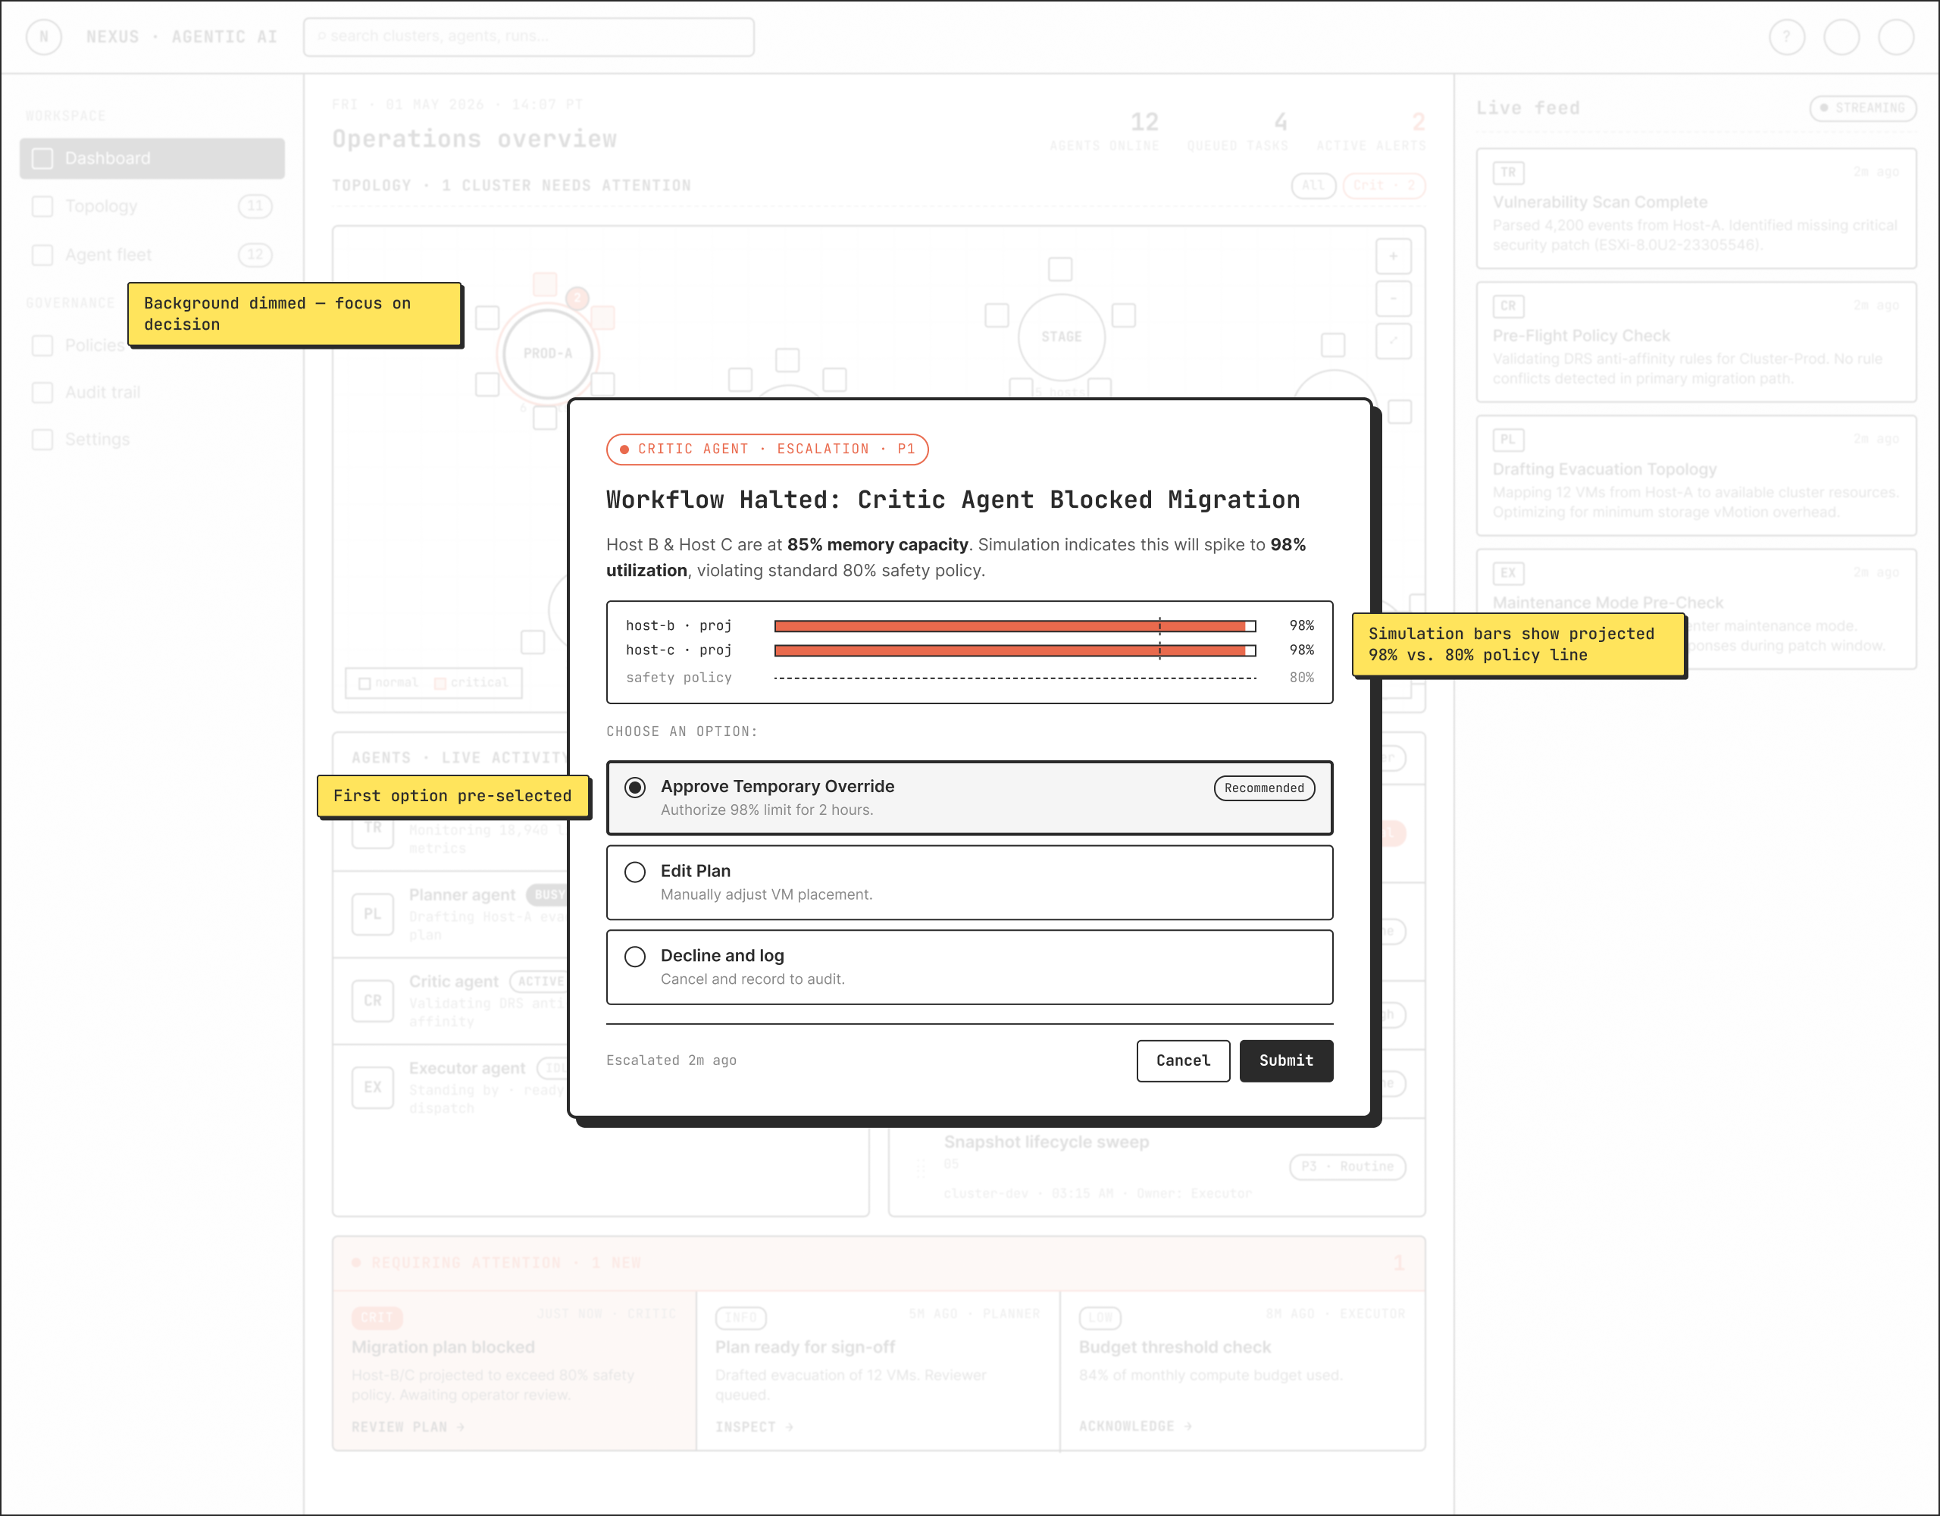Open the Dashboard sidebar item

pos(152,158)
